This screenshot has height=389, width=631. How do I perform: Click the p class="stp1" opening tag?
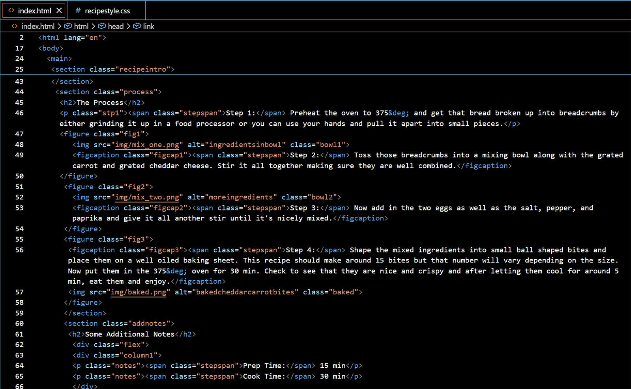94,113
